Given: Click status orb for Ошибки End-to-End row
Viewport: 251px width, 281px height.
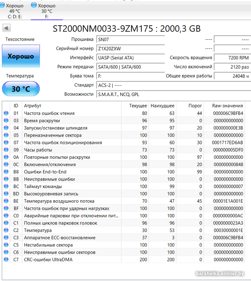Looking at the screenshot, I should (6, 172).
